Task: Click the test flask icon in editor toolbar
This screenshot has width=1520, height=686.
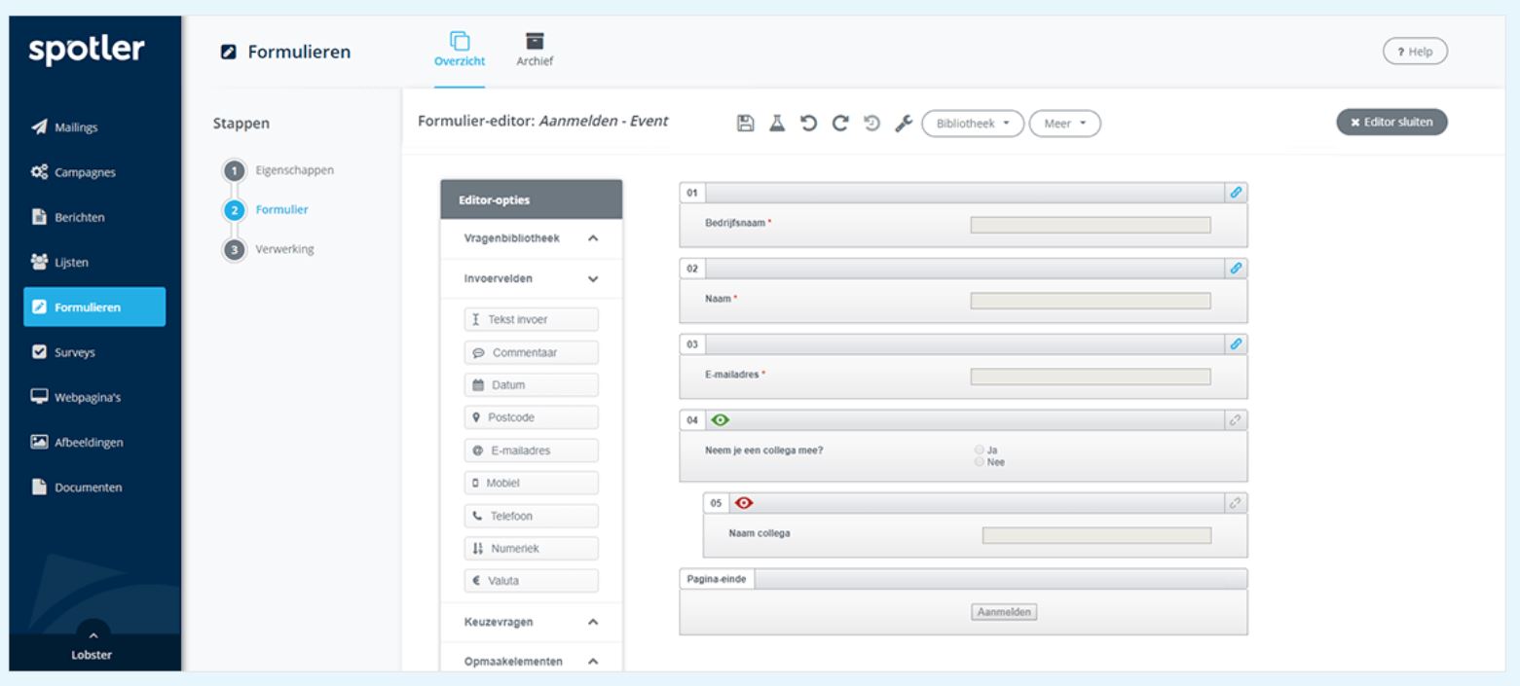Action: point(777,123)
